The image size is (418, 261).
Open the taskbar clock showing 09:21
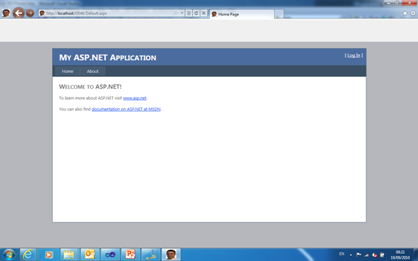click(400, 255)
